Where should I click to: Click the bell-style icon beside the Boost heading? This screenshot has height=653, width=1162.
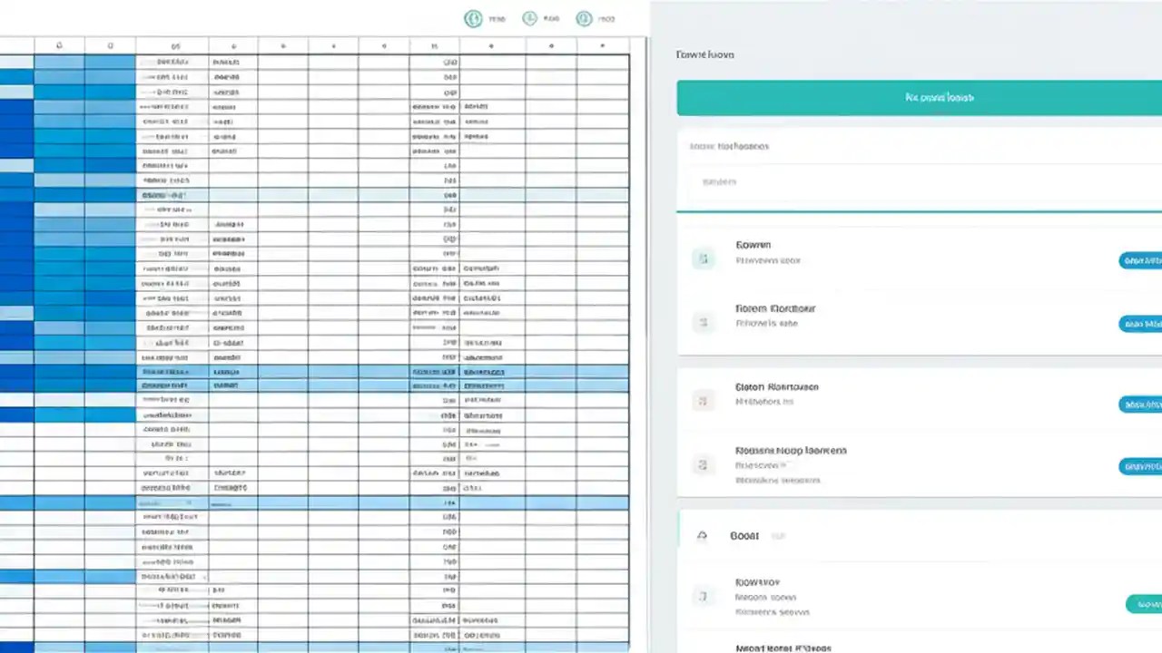(x=701, y=535)
